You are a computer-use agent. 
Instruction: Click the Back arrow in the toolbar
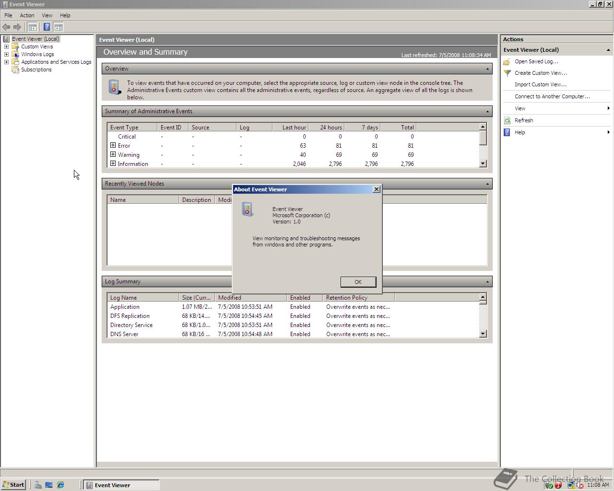[6, 27]
